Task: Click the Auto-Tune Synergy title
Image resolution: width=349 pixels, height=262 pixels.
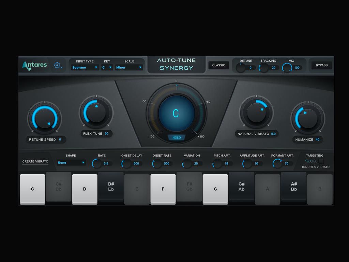Action: click(x=176, y=64)
